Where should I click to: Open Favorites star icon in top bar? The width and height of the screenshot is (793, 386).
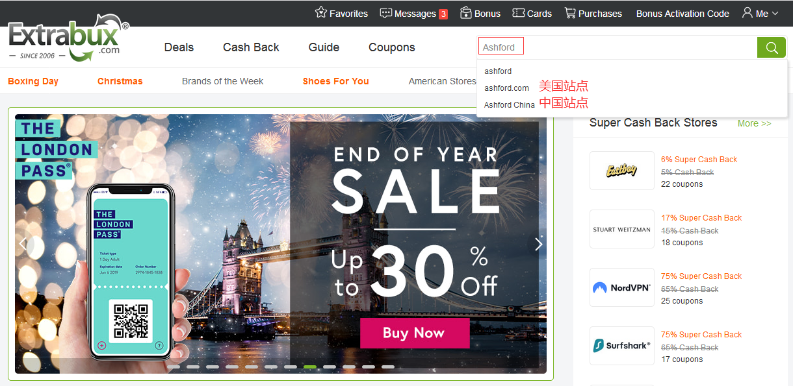coord(320,13)
